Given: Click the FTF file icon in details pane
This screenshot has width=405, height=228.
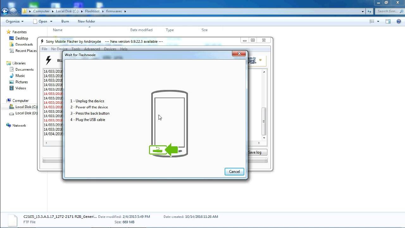Looking at the screenshot, I should point(12,220).
